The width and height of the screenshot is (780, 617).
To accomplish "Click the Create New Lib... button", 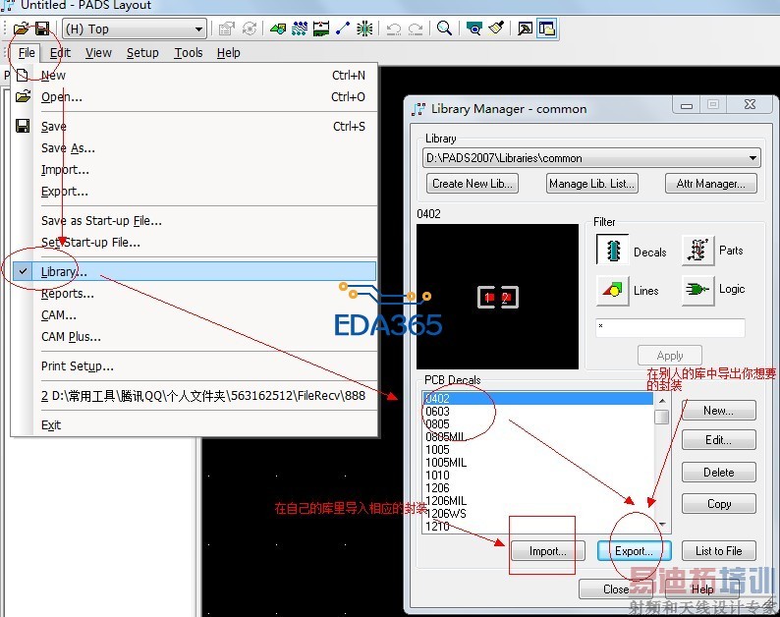I will [x=473, y=183].
